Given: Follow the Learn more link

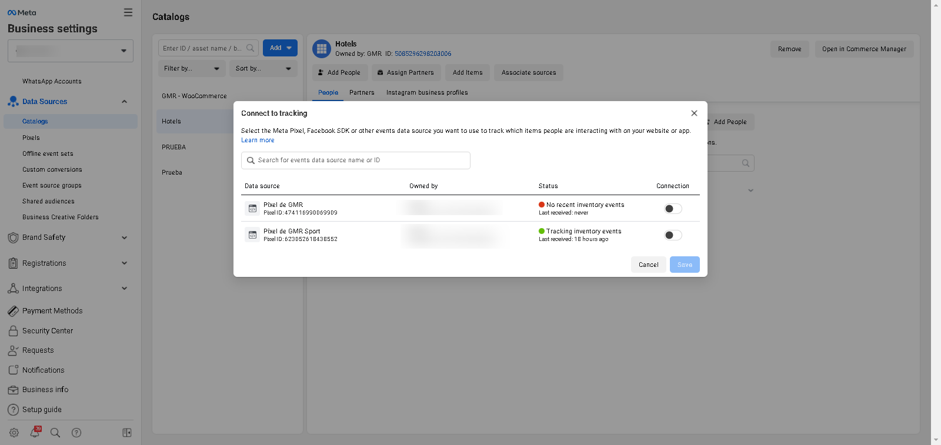Looking at the screenshot, I should [x=258, y=140].
